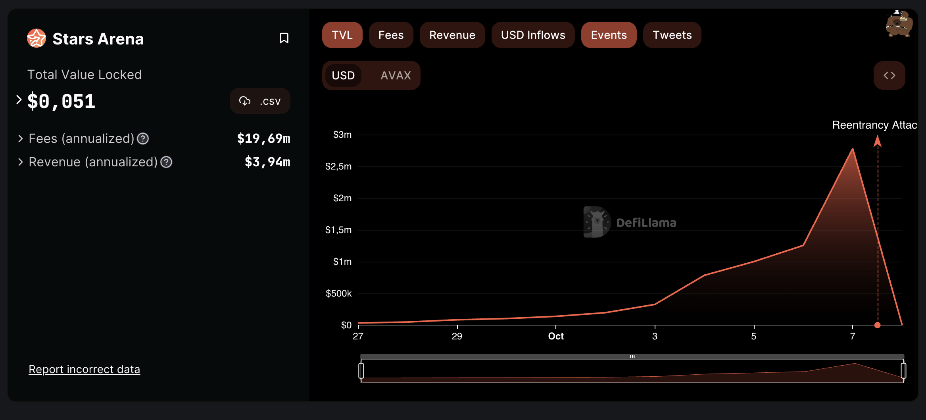926x420 pixels.
Task: Click the $0,051 TVL value
Action: click(61, 101)
